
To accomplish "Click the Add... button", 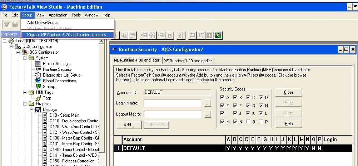I will tap(129, 125).
